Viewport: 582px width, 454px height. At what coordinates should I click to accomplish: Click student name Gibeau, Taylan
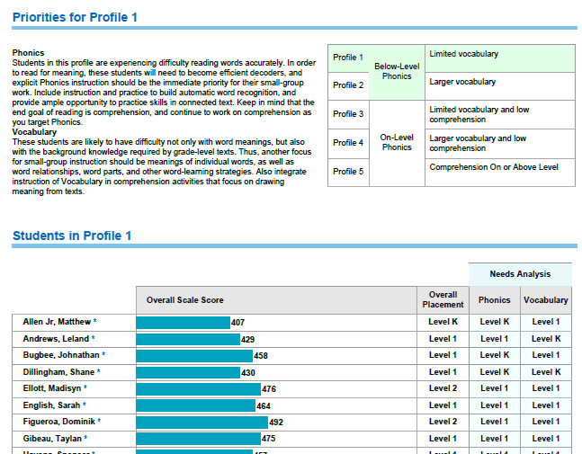pyautogui.click(x=52, y=439)
